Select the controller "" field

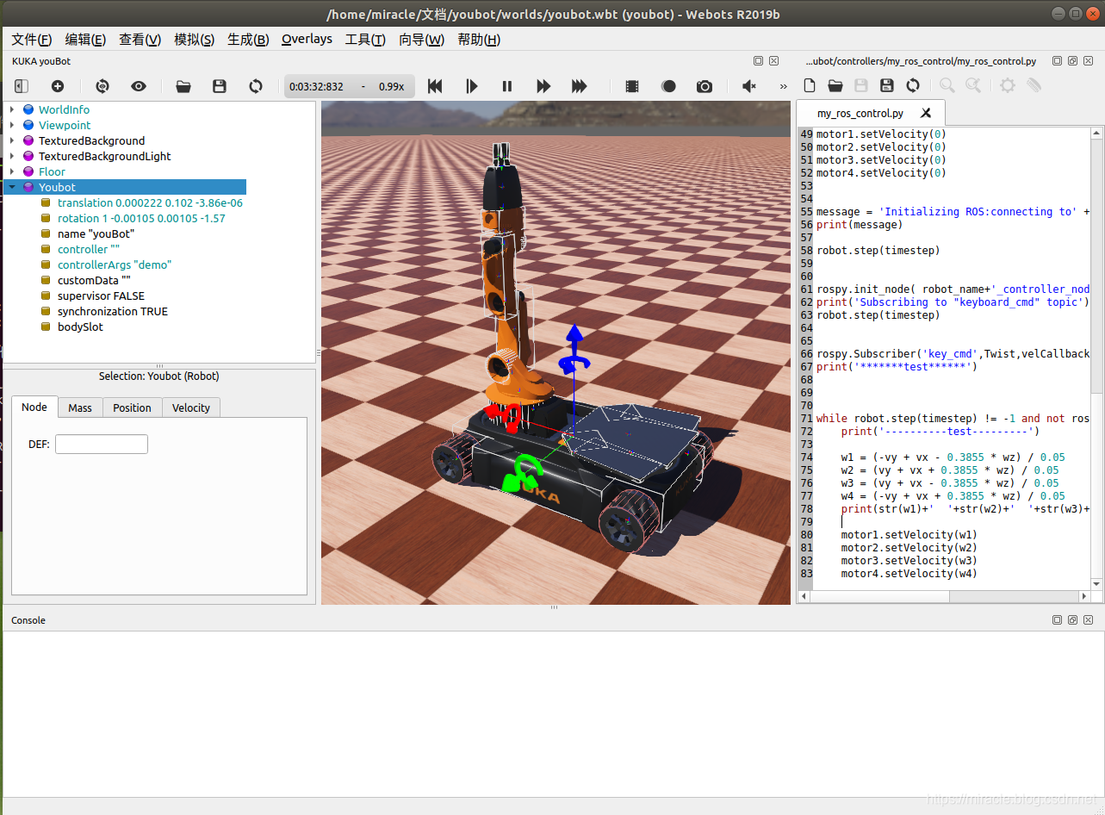tap(89, 249)
